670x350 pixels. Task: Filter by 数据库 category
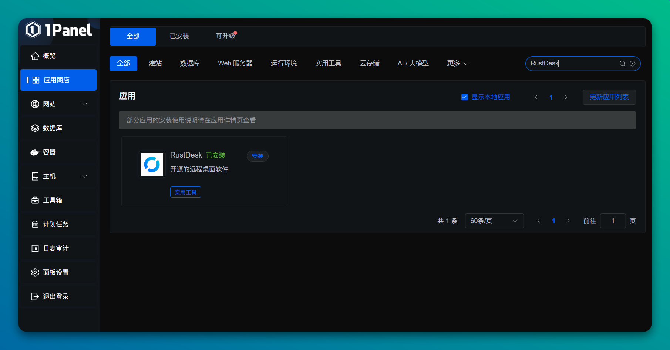pos(190,63)
